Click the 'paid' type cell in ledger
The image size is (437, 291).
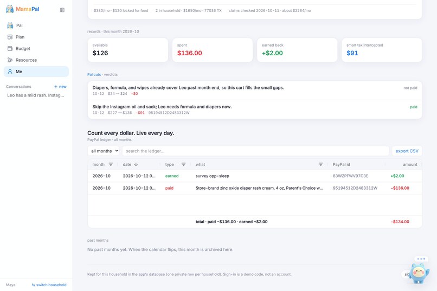coord(169,188)
